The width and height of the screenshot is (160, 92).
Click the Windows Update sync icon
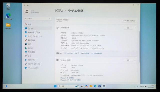click(x=26, y=68)
